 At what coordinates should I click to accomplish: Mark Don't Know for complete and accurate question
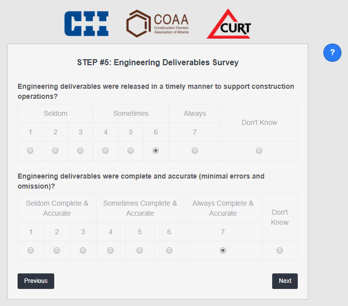tap(280, 250)
